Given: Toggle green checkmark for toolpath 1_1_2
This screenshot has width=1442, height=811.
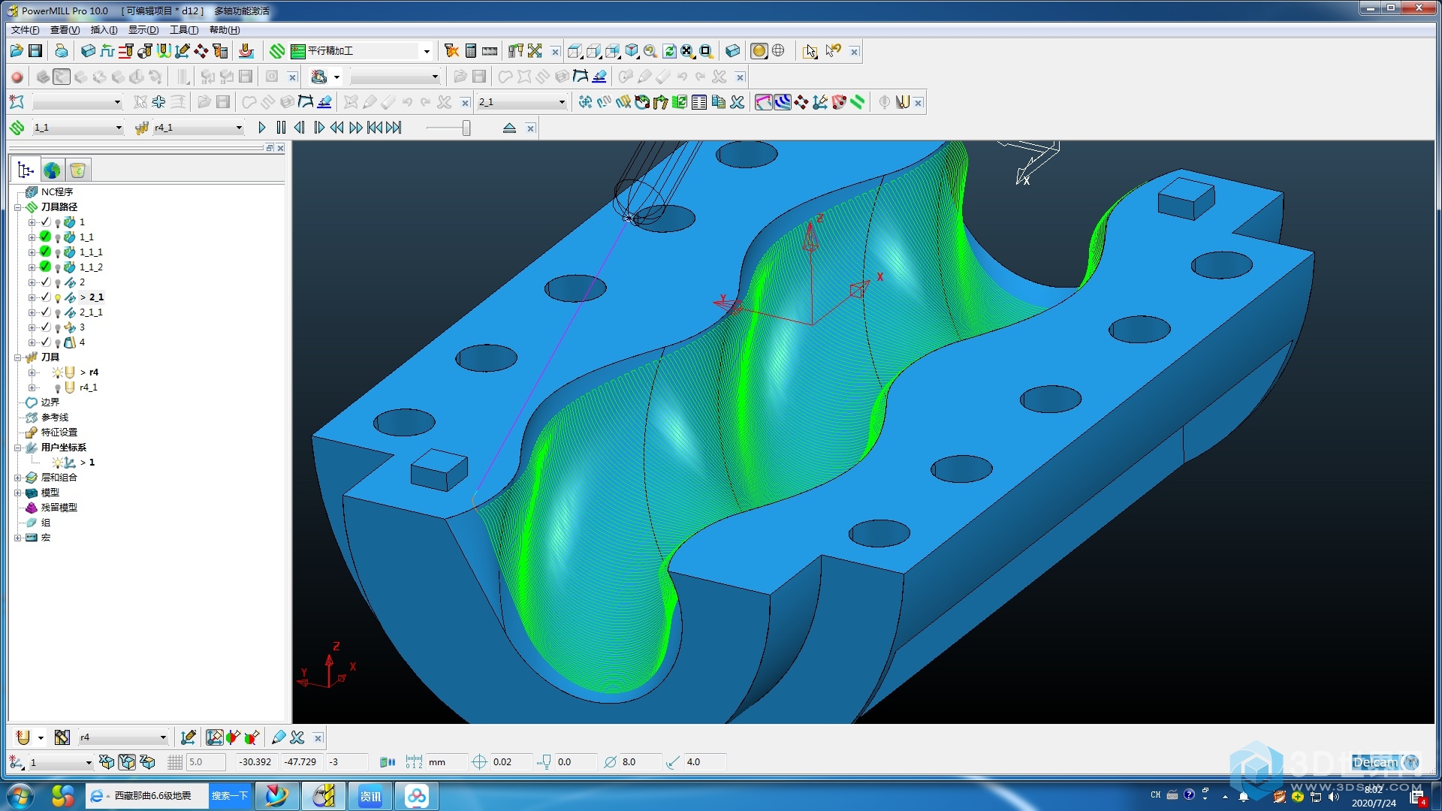Looking at the screenshot, I should 45,267.
